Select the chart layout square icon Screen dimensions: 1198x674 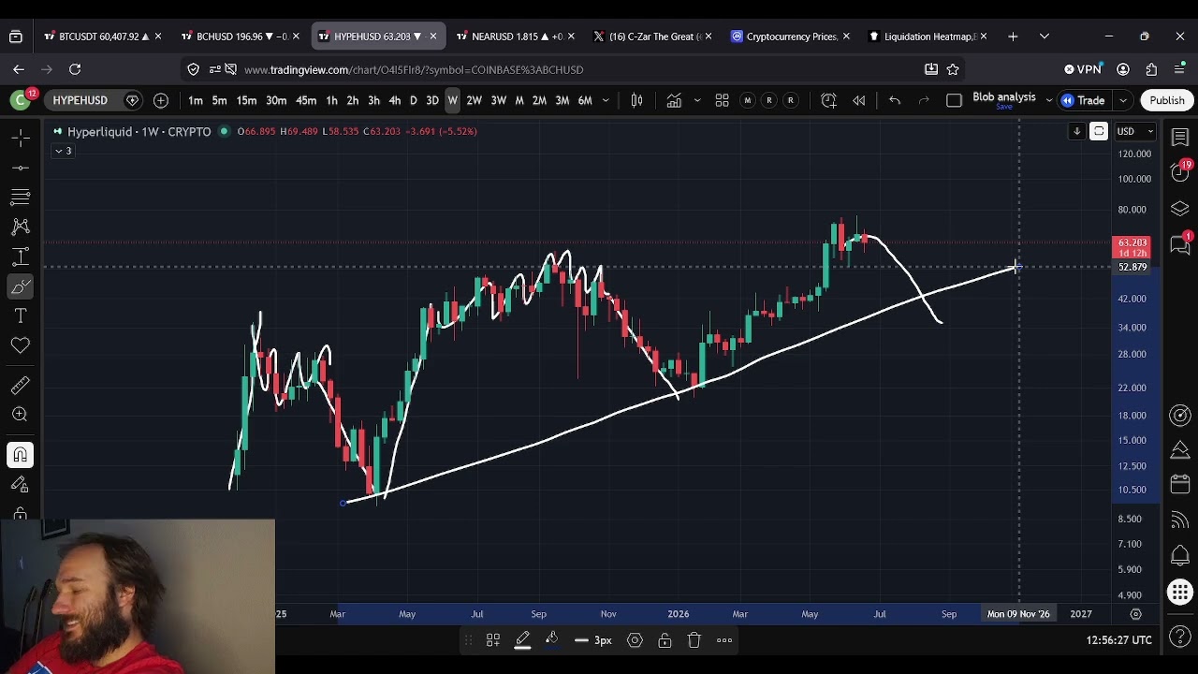click(x=954, y=100)
